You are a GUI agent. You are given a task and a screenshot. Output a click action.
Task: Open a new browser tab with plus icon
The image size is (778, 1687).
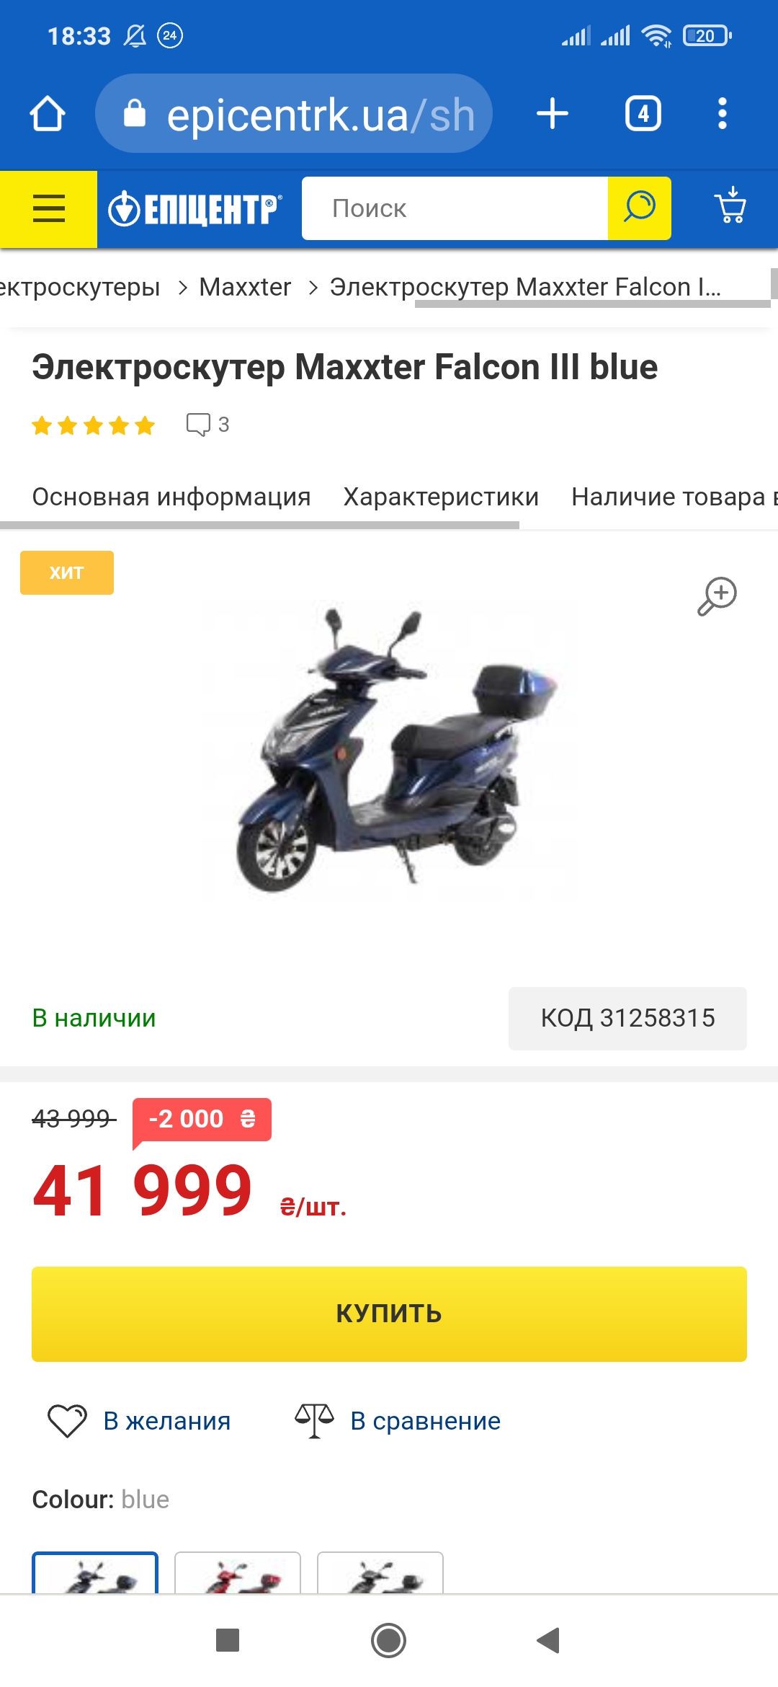pyautogui.click(x=553, y=114)
